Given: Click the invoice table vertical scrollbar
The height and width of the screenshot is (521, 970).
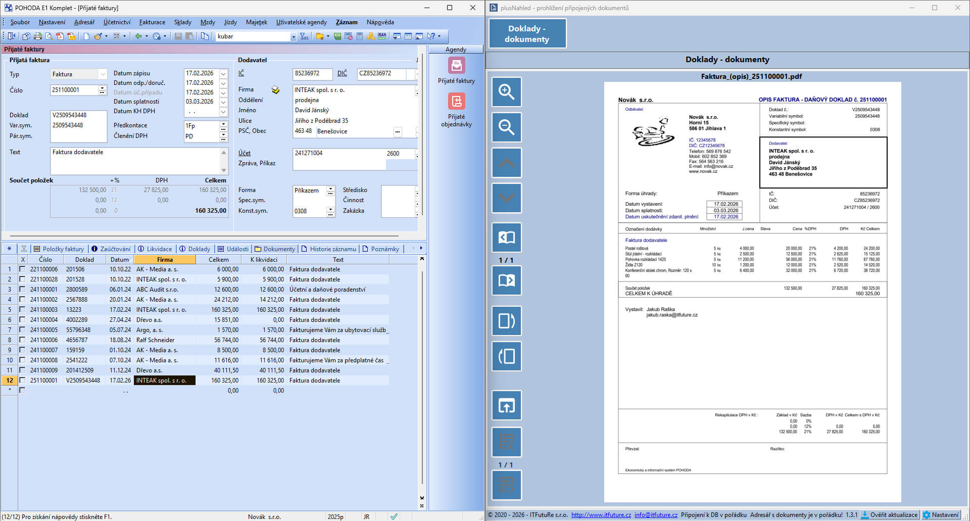Looking at the screenshot, I should [422, 379].
